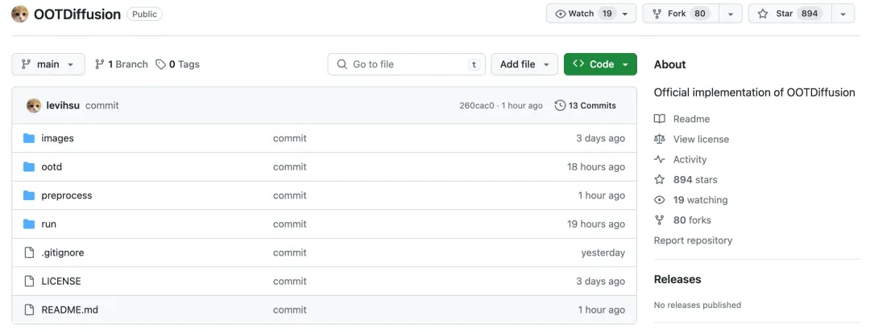Open the main branch selector dropdown
The image size is (870, 332).
click(x=48, y=64)
